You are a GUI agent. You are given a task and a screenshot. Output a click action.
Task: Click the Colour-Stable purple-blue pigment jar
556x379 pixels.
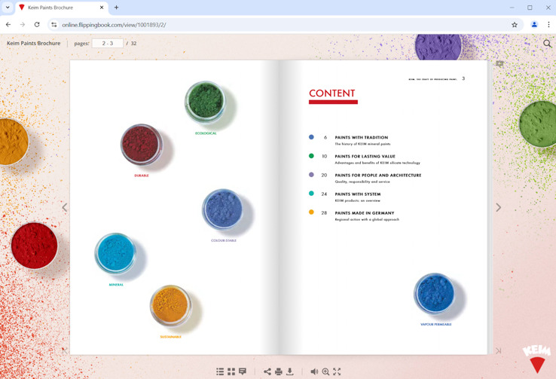click(223, 209)
